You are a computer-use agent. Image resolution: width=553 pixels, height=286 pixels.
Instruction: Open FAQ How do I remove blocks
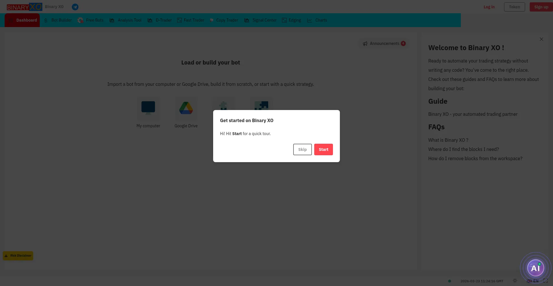click(x=475, y=158)
